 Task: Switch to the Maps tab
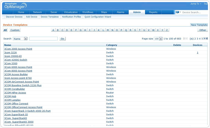tap(104, 12)
